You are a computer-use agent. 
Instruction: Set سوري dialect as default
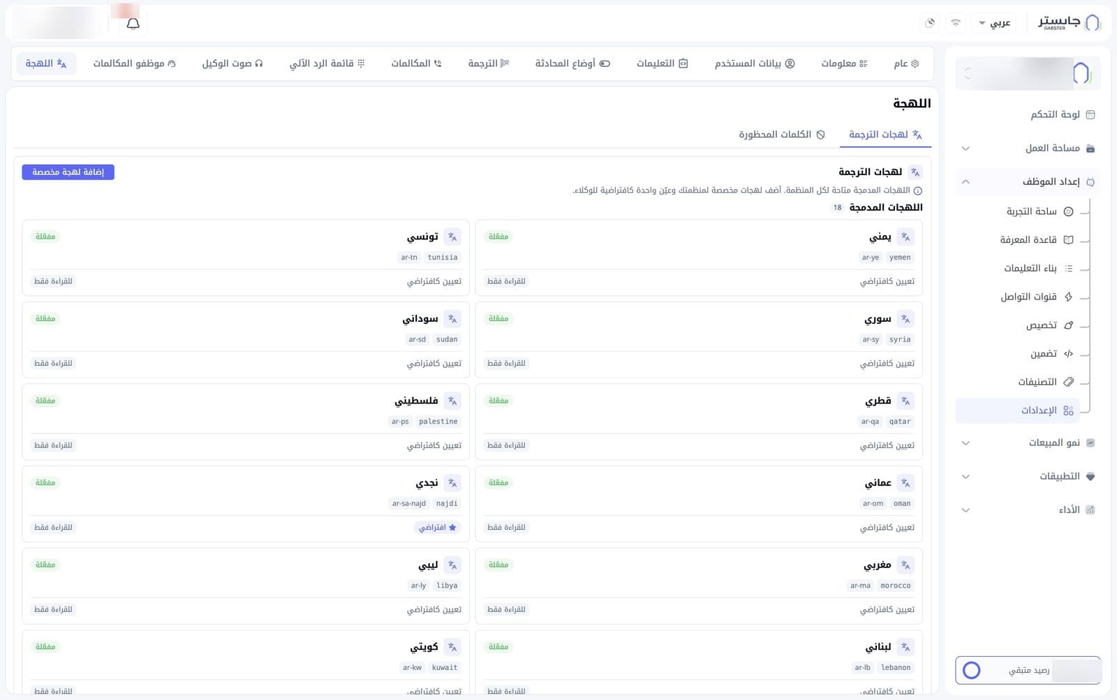[x=887, y=364]
